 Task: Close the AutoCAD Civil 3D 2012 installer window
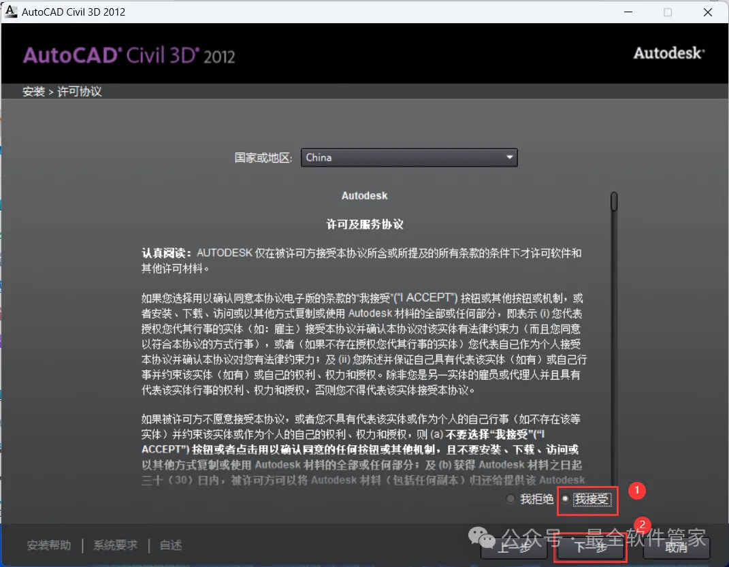click(708, 12)
